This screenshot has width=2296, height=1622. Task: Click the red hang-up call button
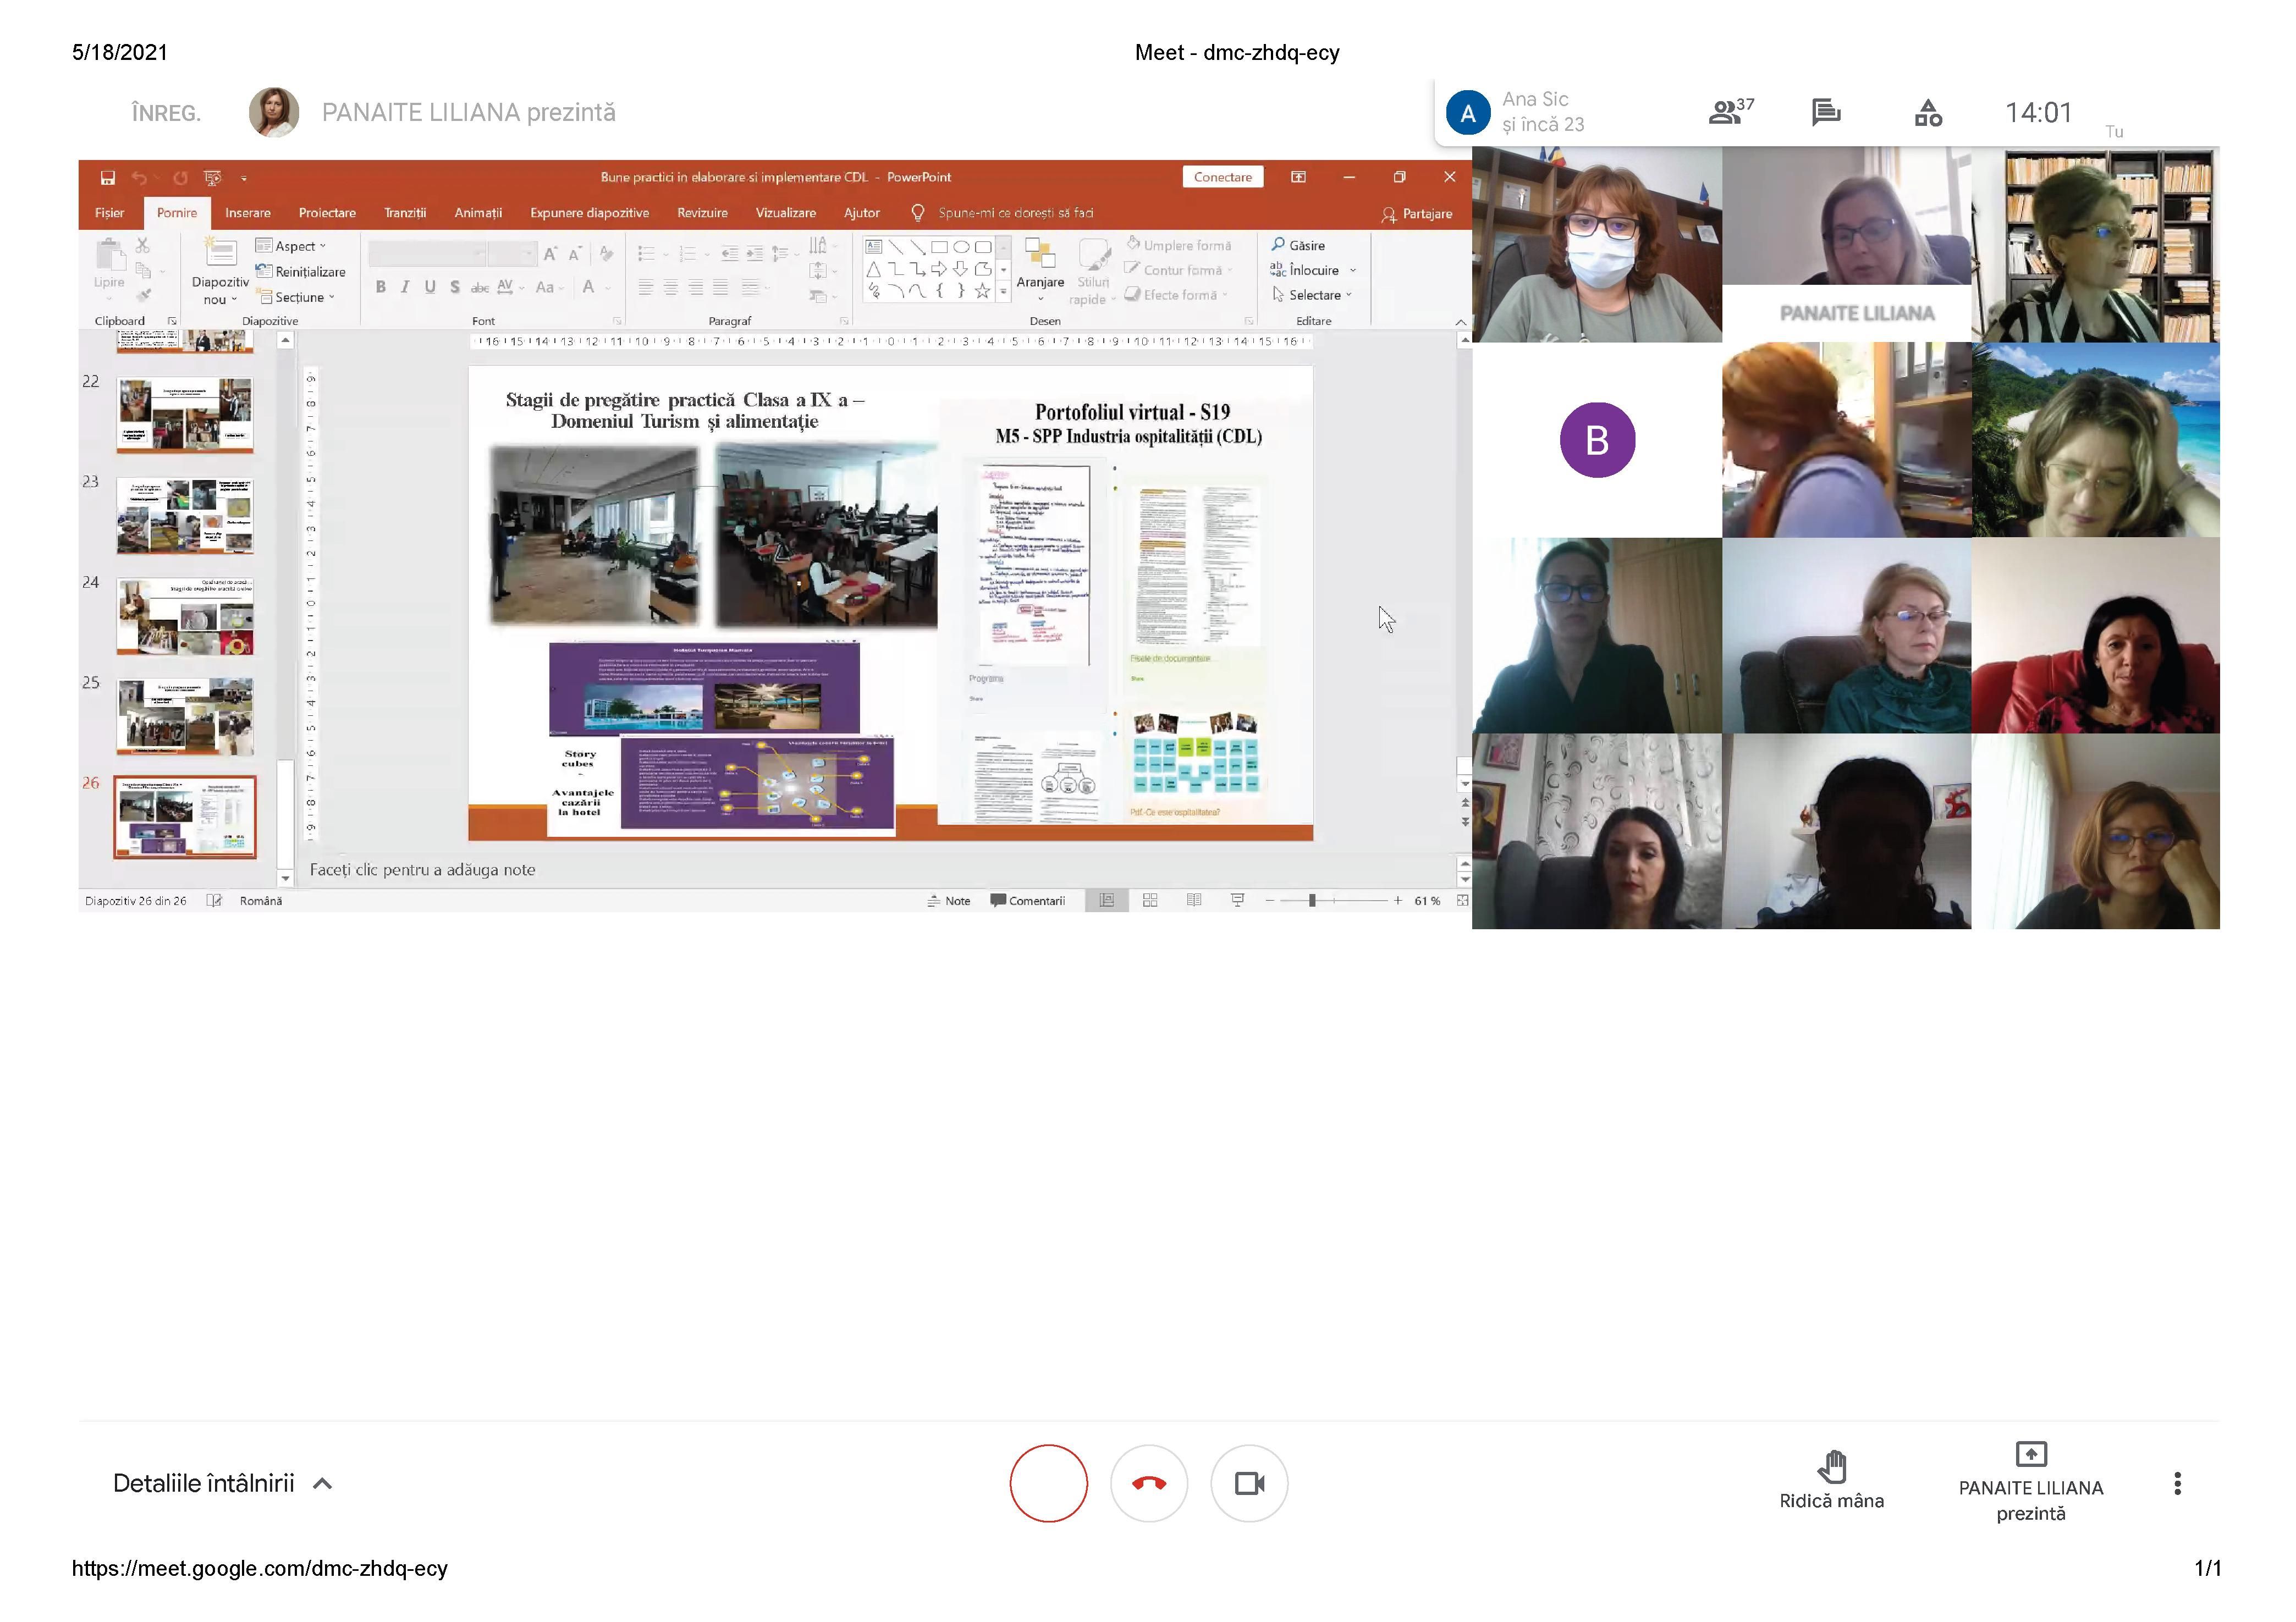pos(1149,1483)
